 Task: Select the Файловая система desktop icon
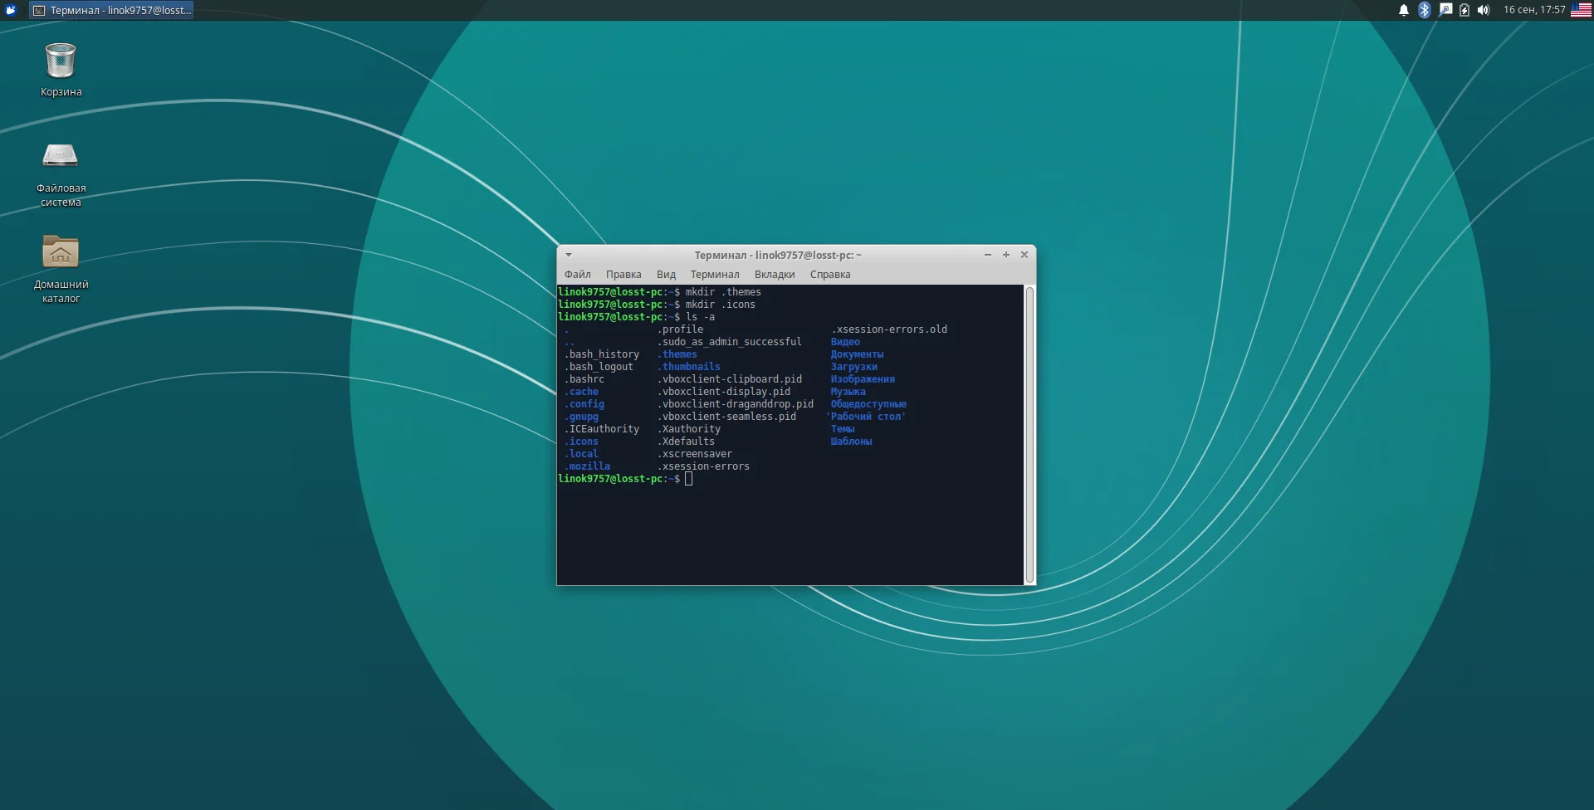pyautogui.click(x=61, y=158)
